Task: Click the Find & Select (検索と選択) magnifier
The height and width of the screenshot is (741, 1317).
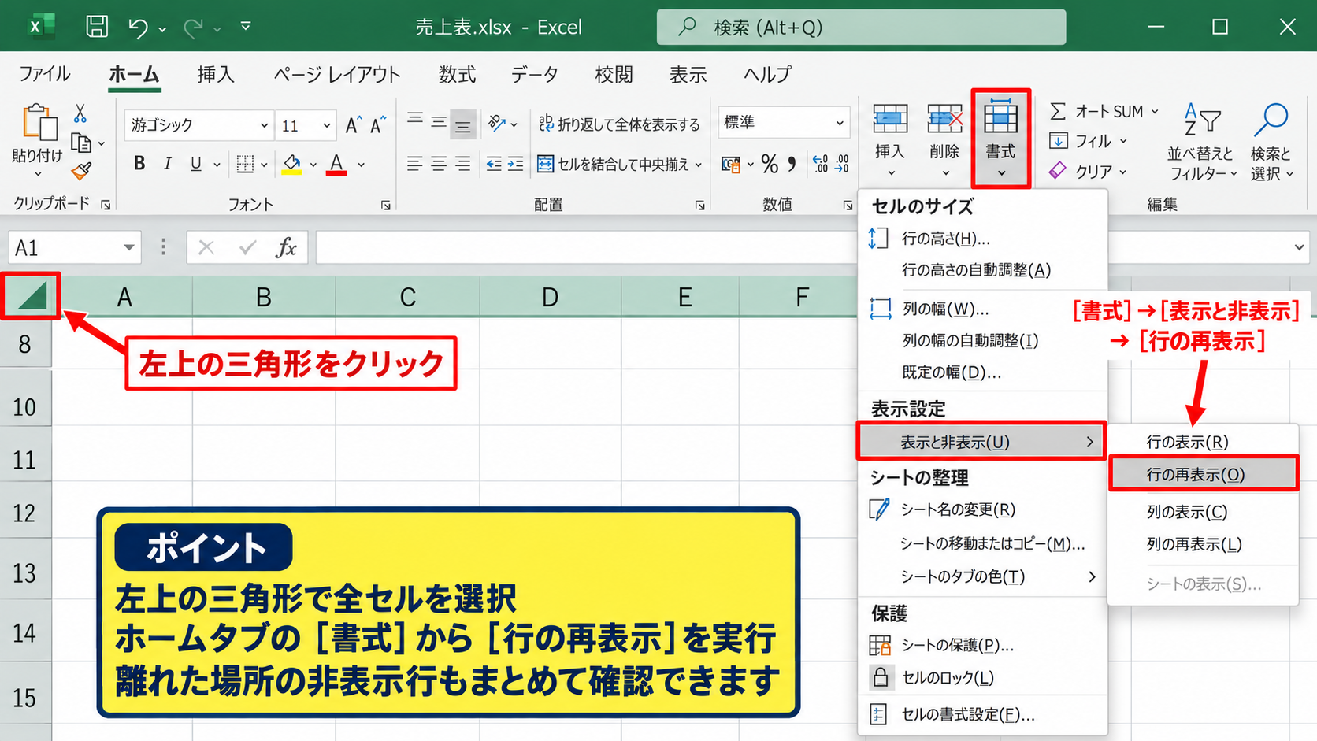Action: click(1270, 120)
